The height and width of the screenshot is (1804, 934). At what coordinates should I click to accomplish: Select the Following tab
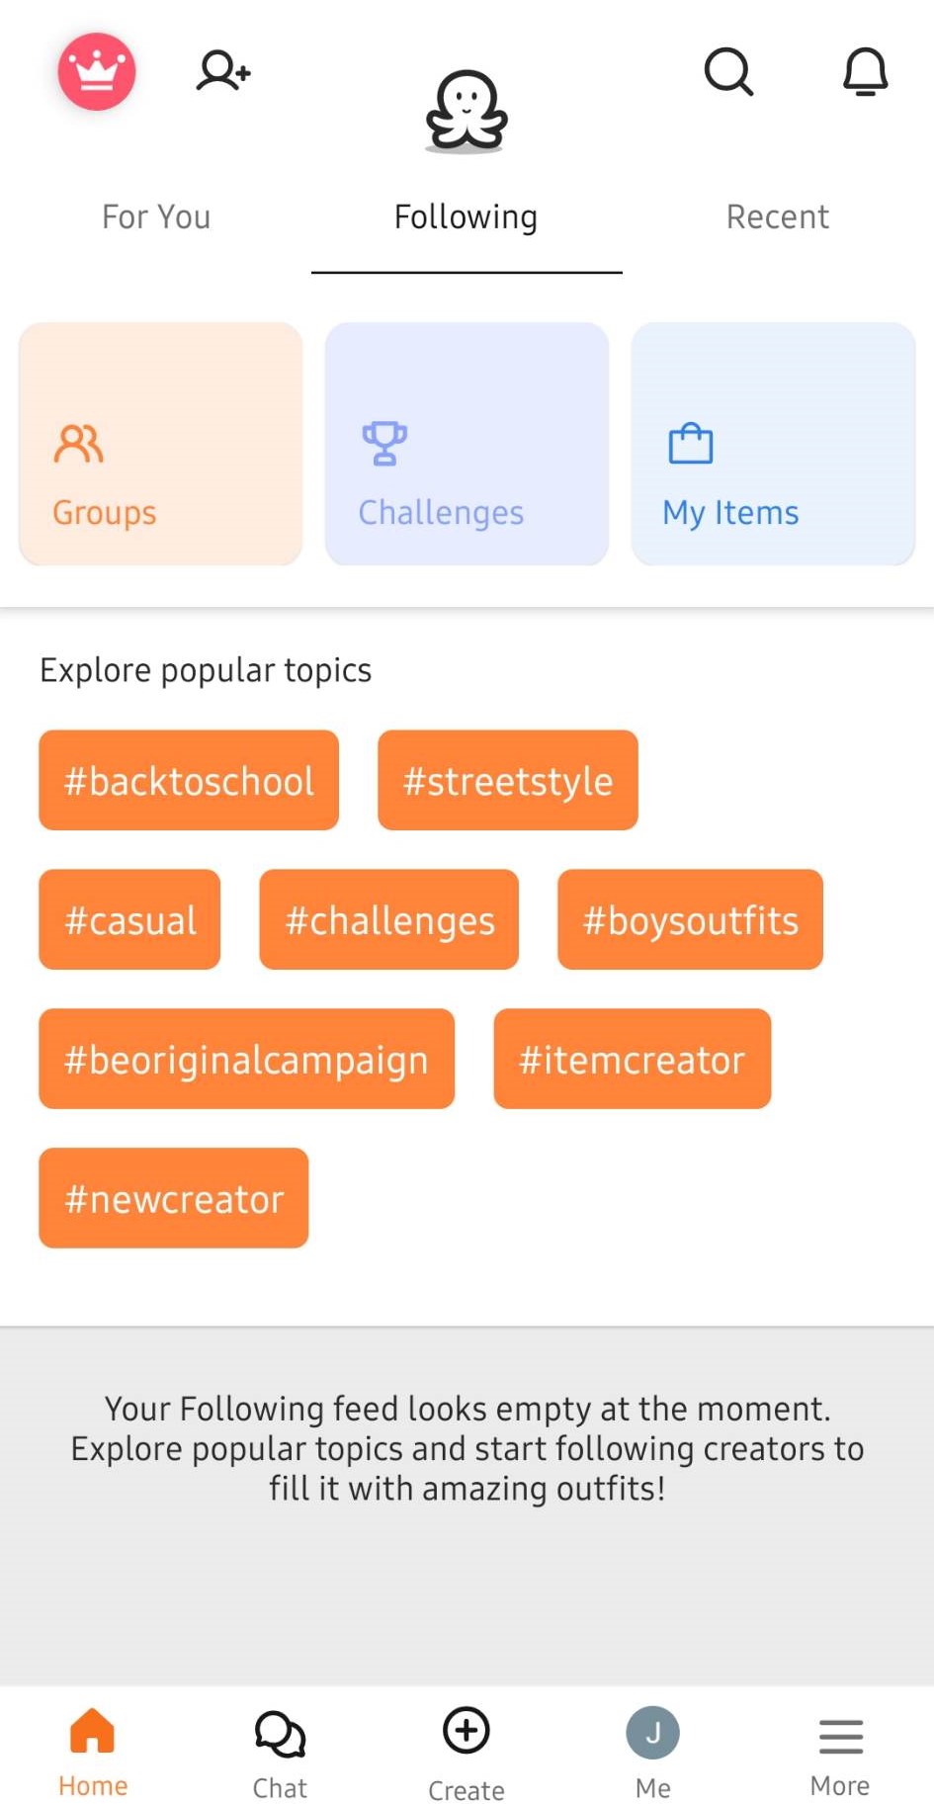(x=466, y=216)
